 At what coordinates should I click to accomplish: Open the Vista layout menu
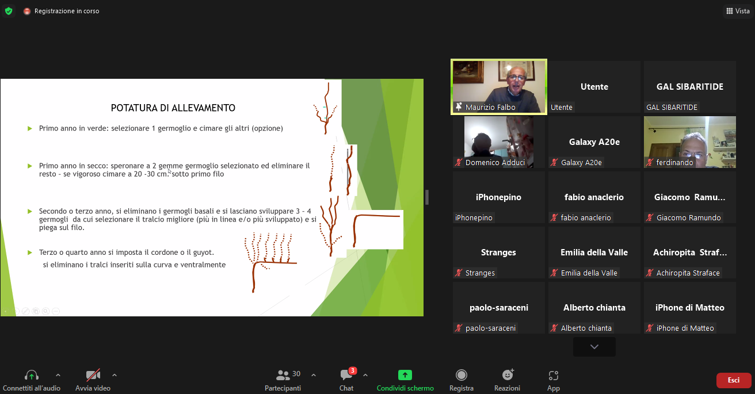[x=737, y=11]
